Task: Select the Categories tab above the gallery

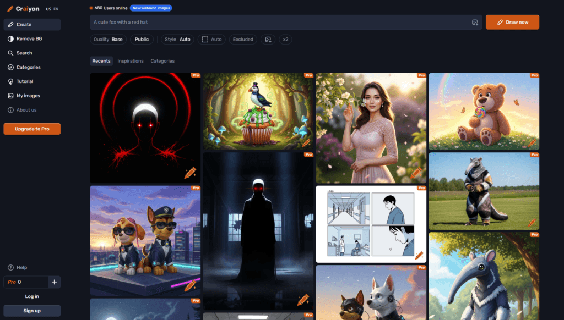Action: 162,61
